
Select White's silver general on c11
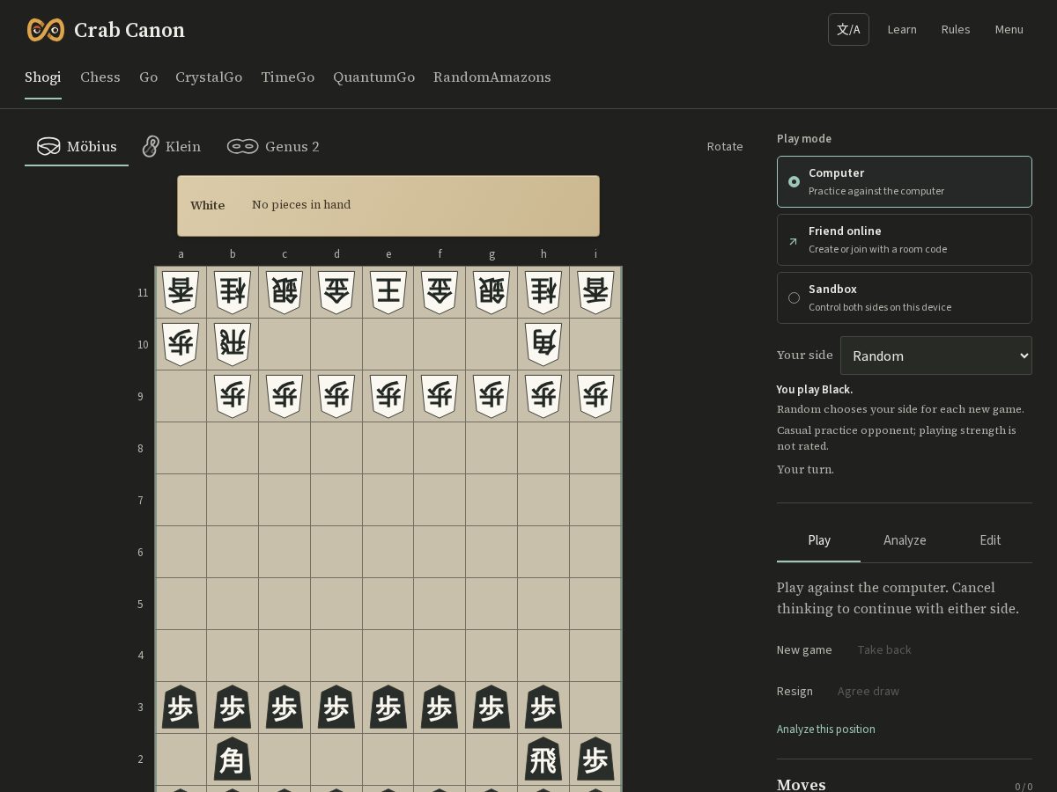tap(285, 292)
